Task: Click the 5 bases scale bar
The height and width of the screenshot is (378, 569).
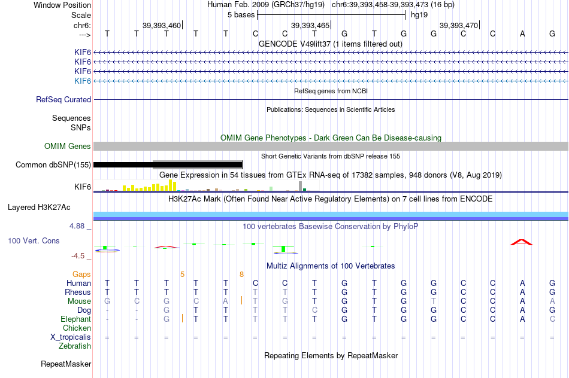Action: coord(331,15)
